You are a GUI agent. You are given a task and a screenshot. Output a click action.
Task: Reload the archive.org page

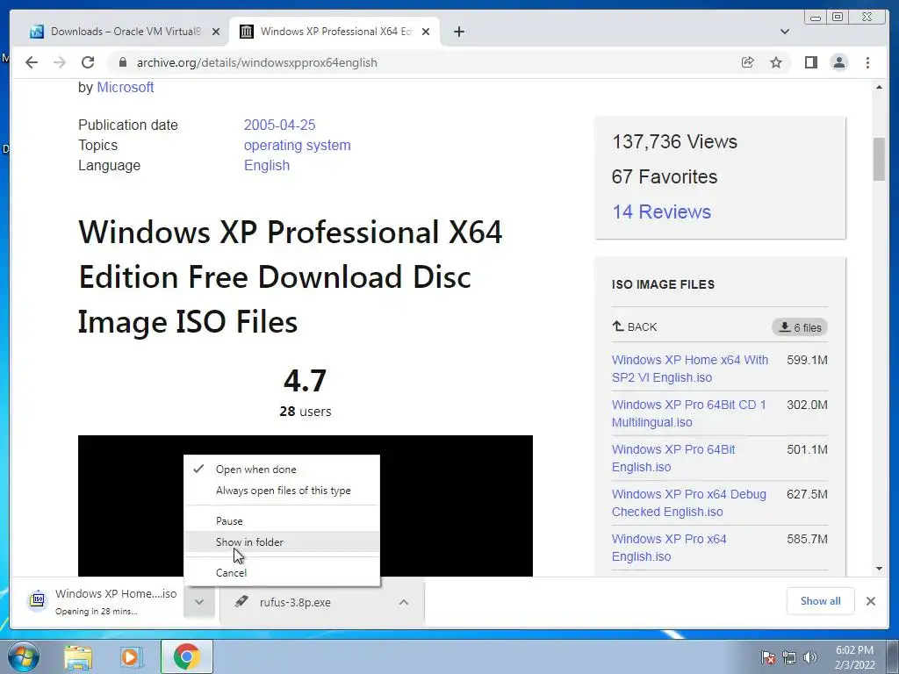pos(88,62)
